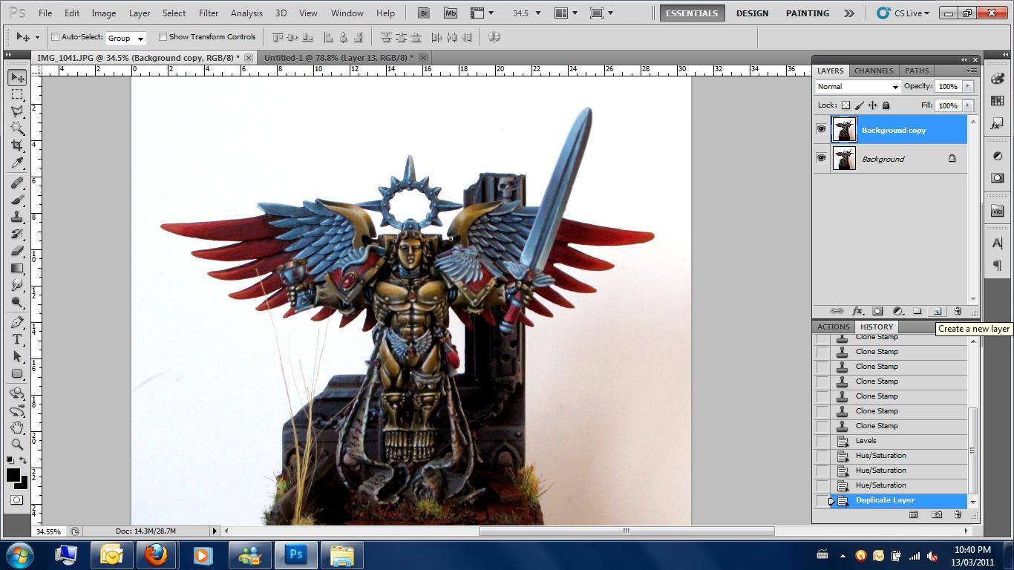Pick the Polygonal Lasso tool

tap(17, 112)
